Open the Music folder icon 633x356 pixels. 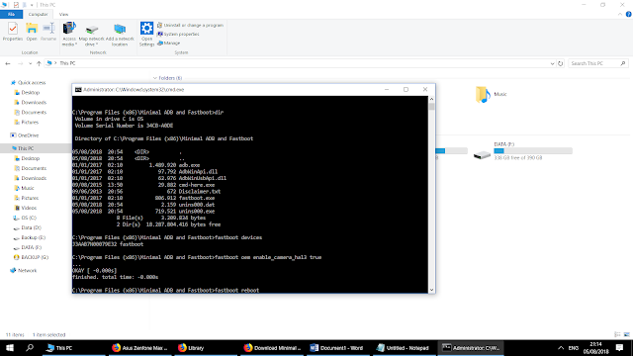point(483,94)
